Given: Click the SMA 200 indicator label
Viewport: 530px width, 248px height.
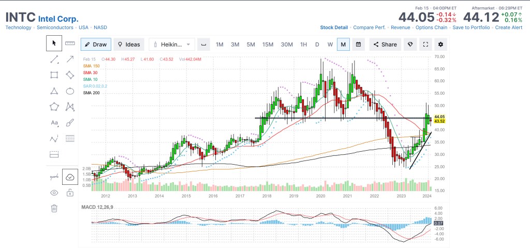Looking at the screenshot, I should [91, 93].
